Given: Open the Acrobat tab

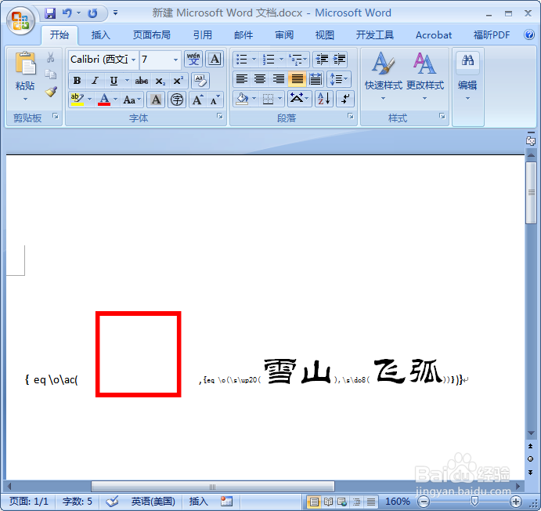Looking at the screenshot, I should [x=434, y=34].
